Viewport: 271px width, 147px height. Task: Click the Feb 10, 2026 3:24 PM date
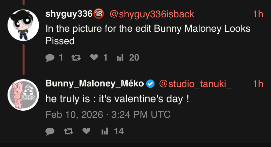pyautogui.click(x=108, y=115)
